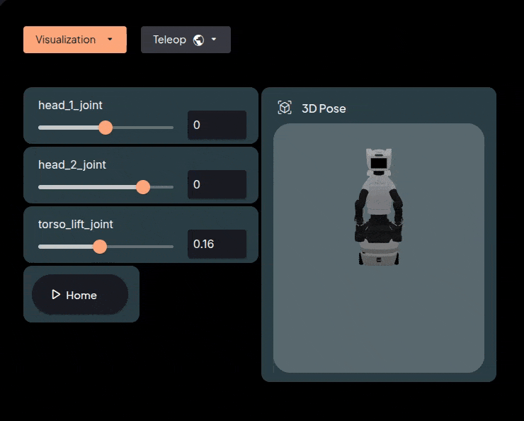The image size is (524, 421).
Task: Click right end of torso_lift_joint slider track
Action: pyautogui.click(x=171, y=247)
